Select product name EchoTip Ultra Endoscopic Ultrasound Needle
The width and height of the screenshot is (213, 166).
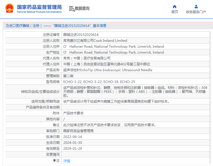pos(108,70)
